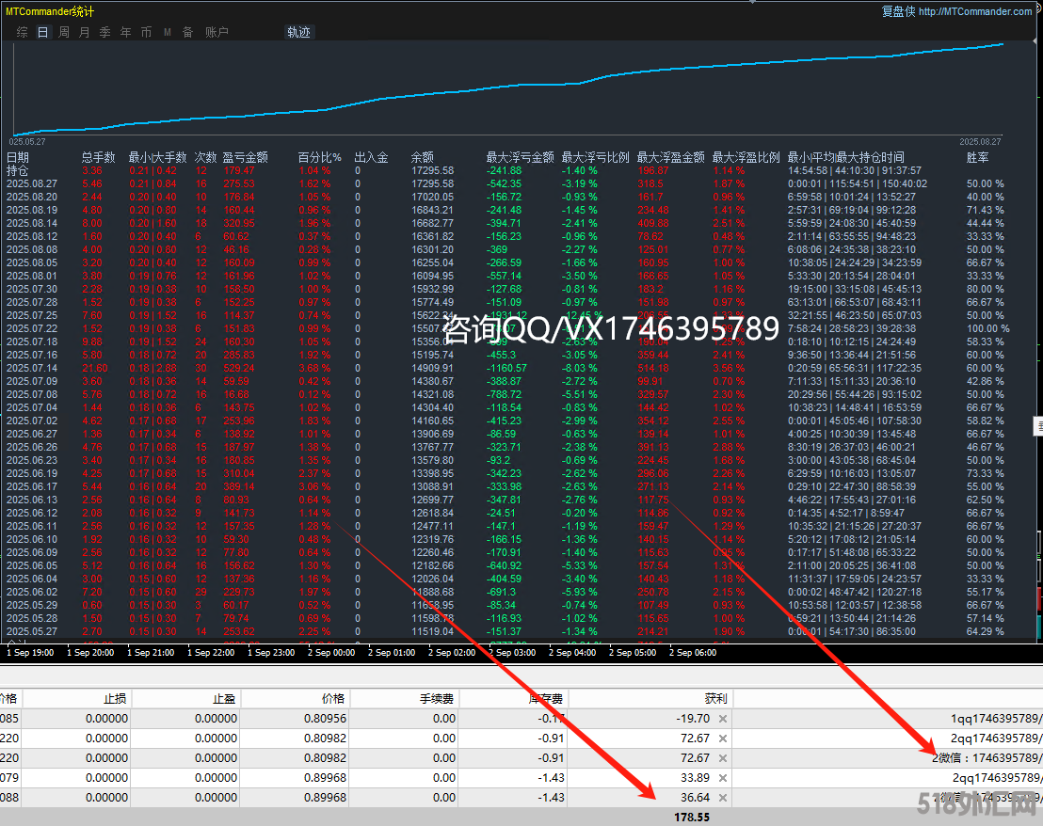Select the 2025.08.27 statistics row
1043x826 pixels.
pyautogui.click(x=31, y=183)
